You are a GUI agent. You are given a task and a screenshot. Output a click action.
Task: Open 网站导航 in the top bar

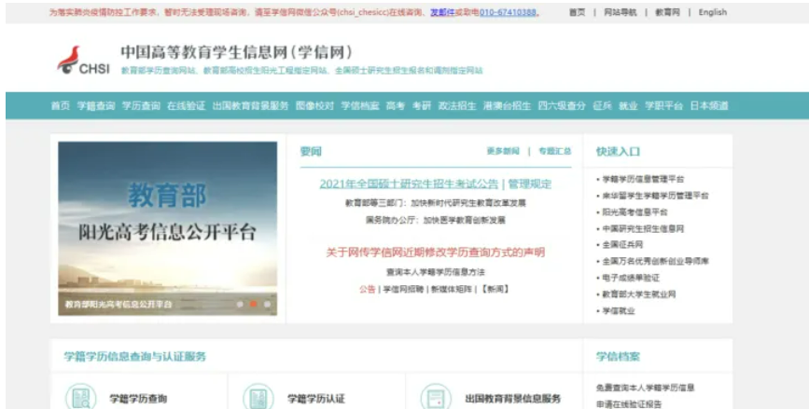pyautogui.click(x=621, y=12)
